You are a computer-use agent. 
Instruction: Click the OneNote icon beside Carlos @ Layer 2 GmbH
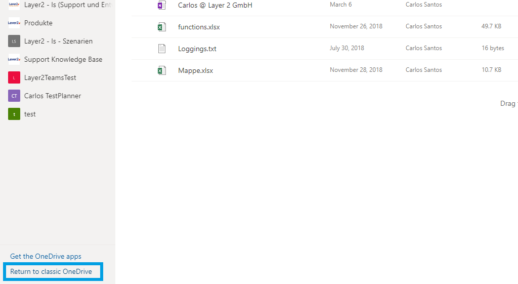click(161, 5)
